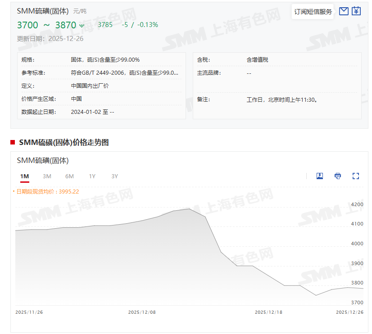Expand the chart to fullscreen
This screenshot has height=334, width=372.
coord(356,176)
